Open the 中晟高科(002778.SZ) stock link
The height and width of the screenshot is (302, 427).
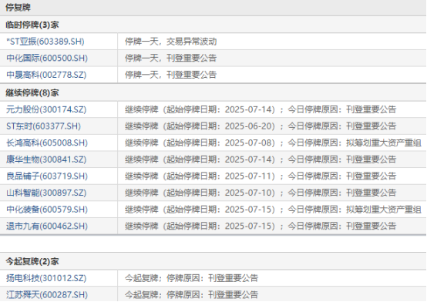tap(46, 75)
